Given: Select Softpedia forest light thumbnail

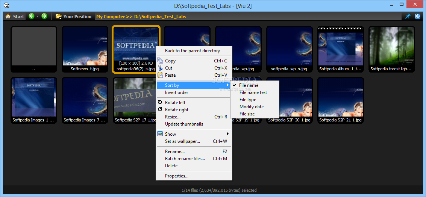Looking at the screenshot, I should tap(391, 49).
